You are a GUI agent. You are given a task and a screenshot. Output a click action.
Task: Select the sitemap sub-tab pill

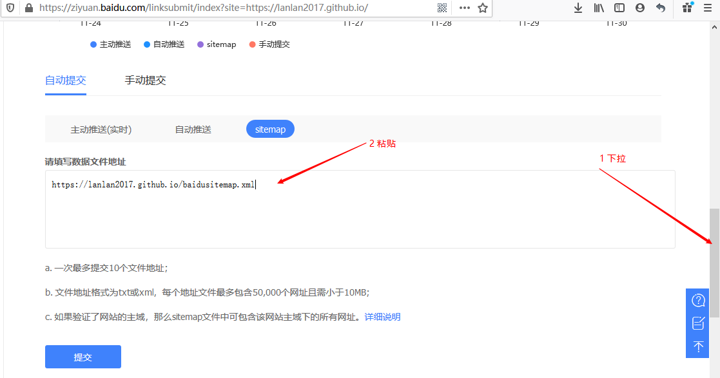click(270, 129)
